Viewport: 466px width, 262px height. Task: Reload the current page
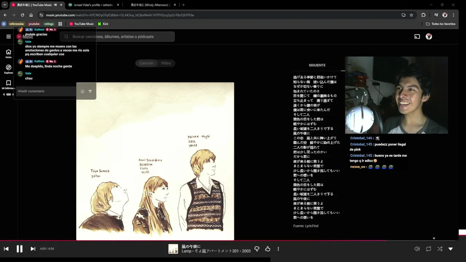pos(22,15)
